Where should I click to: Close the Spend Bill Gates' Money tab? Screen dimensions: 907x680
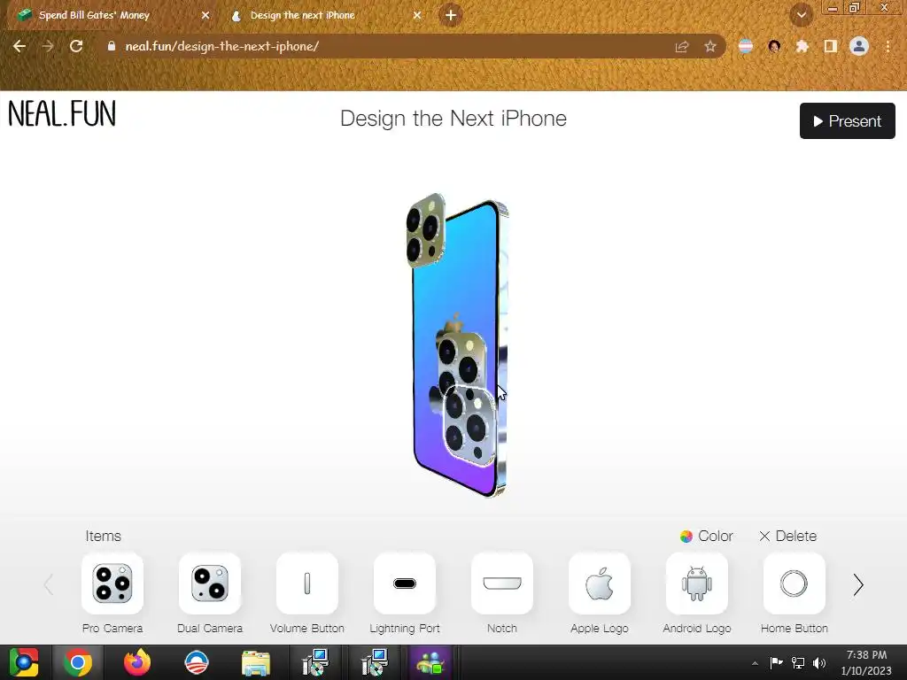click(205, 16)
